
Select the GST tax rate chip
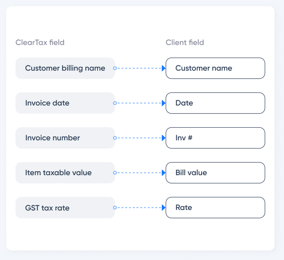point(65,207)
